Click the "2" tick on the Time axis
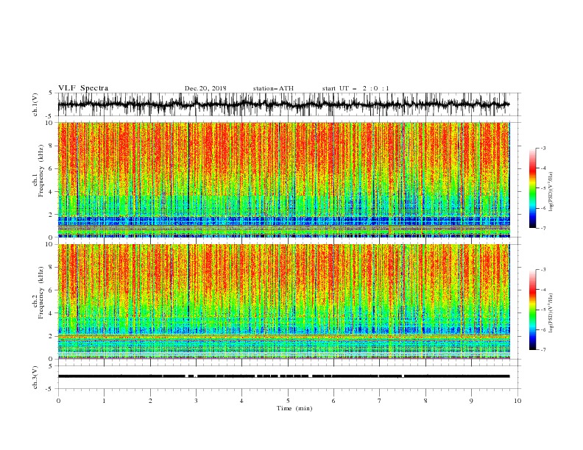 point(150,401)
